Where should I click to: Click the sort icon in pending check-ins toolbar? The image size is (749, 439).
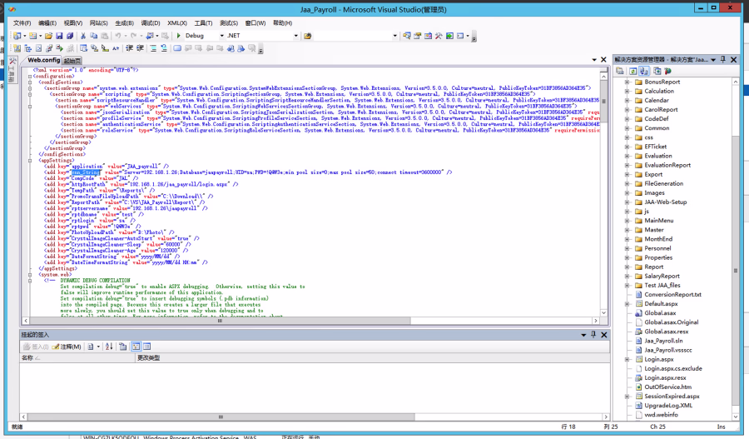click(x=109, y=347)
